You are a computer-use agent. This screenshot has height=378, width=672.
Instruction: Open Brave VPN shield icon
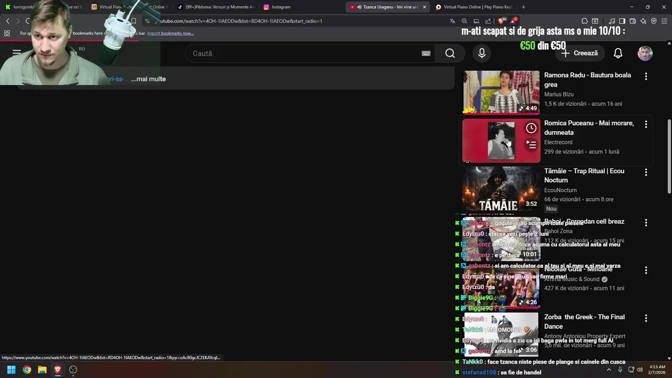(654, 21)
